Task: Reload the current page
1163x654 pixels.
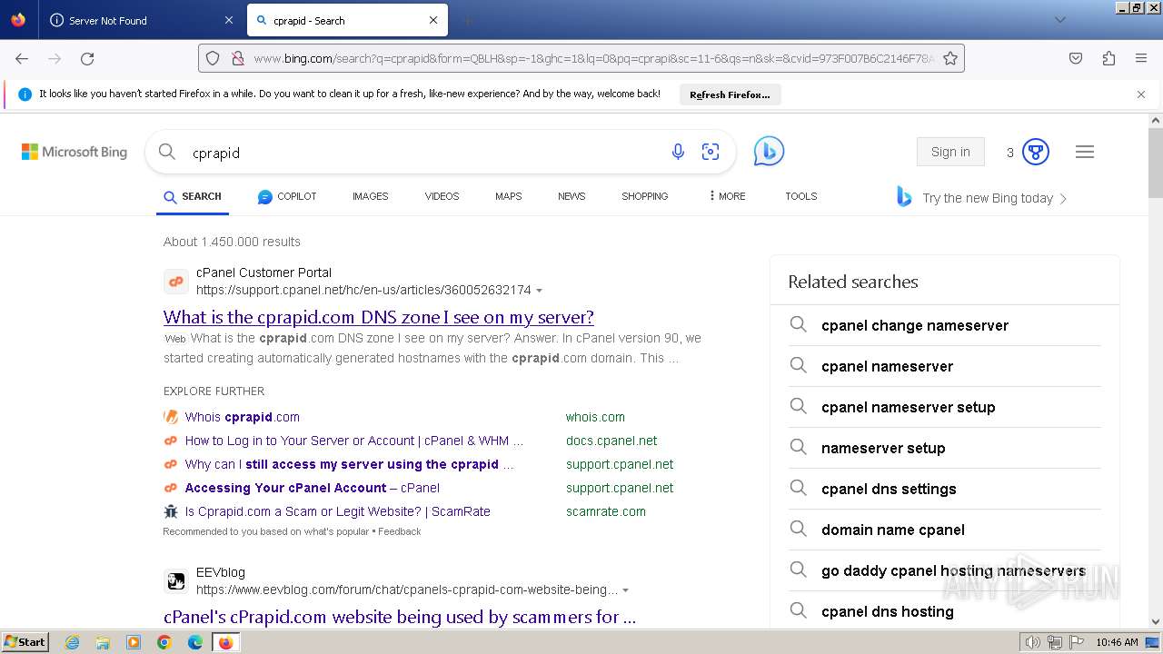Action: [x=87, y=58]
